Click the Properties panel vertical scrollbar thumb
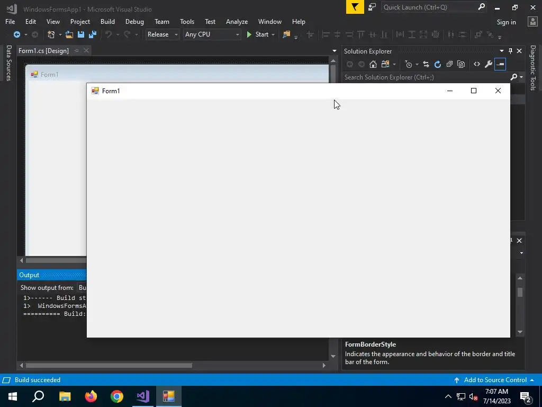The image size is (542, 407). pyautogui.click(x=520, y=292)
